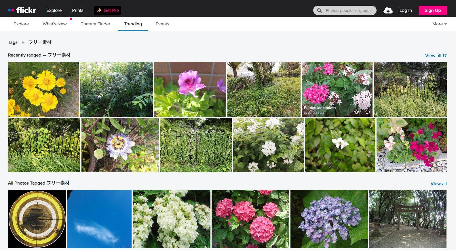Go to What's New tab
Image resolution: width=456 pixels, height=250 pixels.
click(x=55, y=24)
